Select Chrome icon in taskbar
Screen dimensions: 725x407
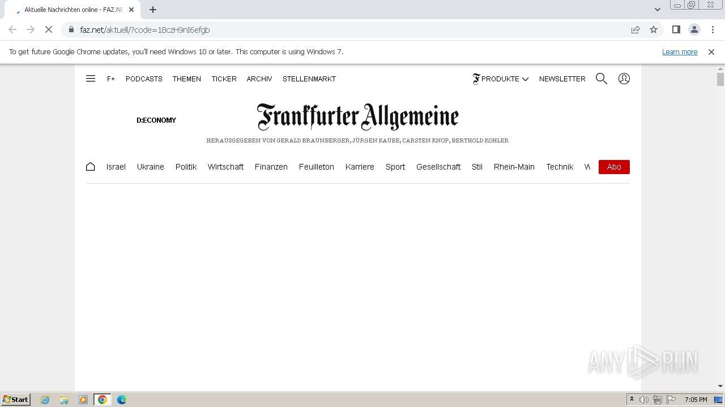(103, 400)
